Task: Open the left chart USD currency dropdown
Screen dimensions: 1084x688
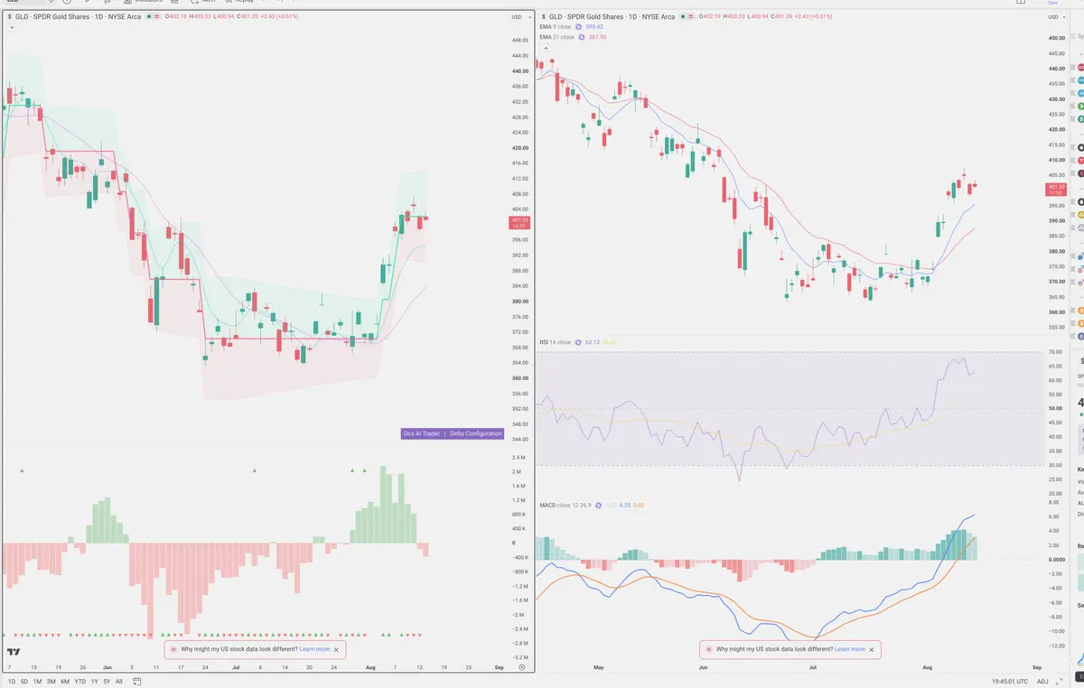Action: (x=521, y=17)
